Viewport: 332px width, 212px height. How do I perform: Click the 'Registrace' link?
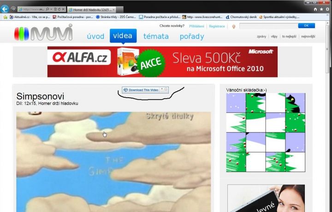[x=217, y=26]
